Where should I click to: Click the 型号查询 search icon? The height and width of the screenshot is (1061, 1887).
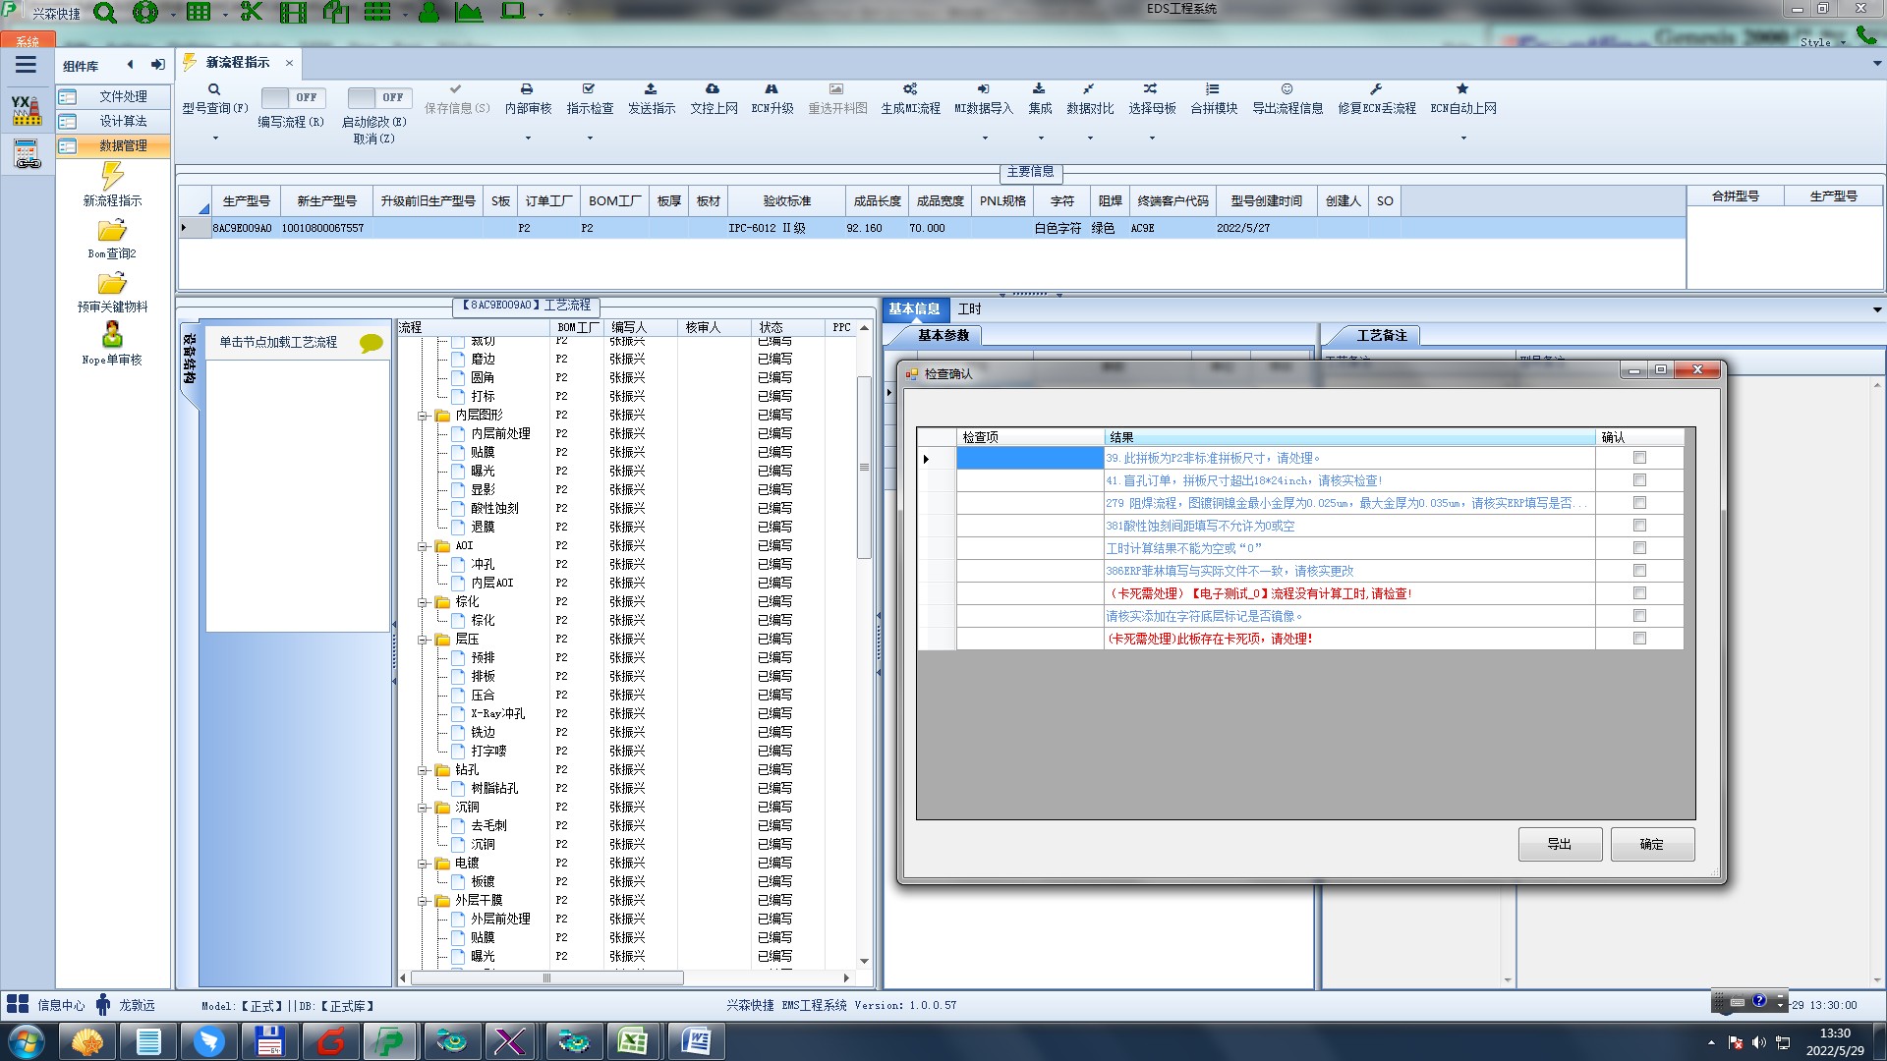[214, 89]
